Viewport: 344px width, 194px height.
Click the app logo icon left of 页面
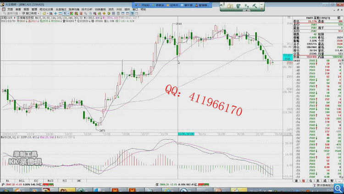(4, 10)
